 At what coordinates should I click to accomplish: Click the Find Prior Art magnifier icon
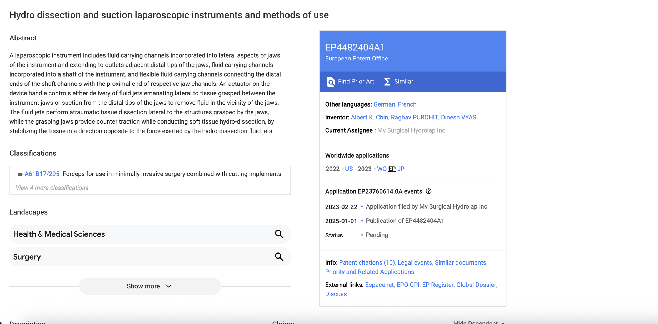331,82
